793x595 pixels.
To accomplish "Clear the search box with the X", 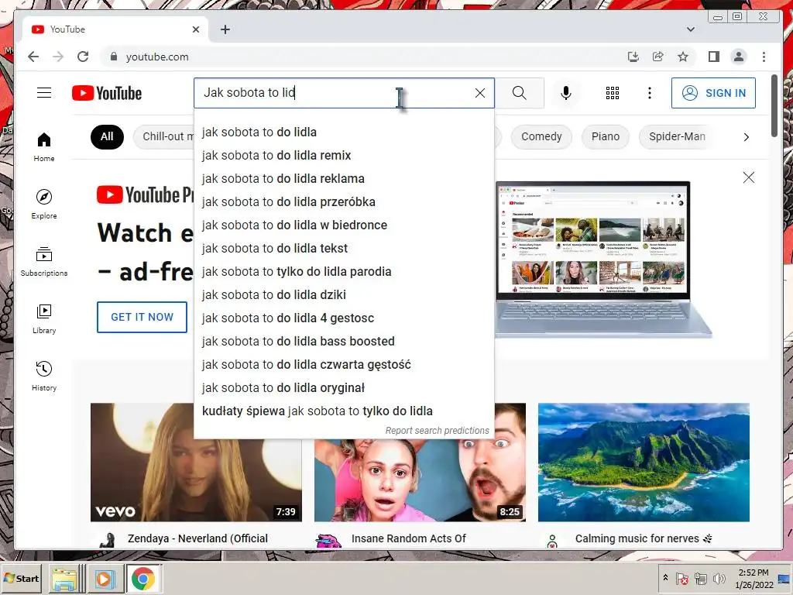I will [x=480, y=93].
